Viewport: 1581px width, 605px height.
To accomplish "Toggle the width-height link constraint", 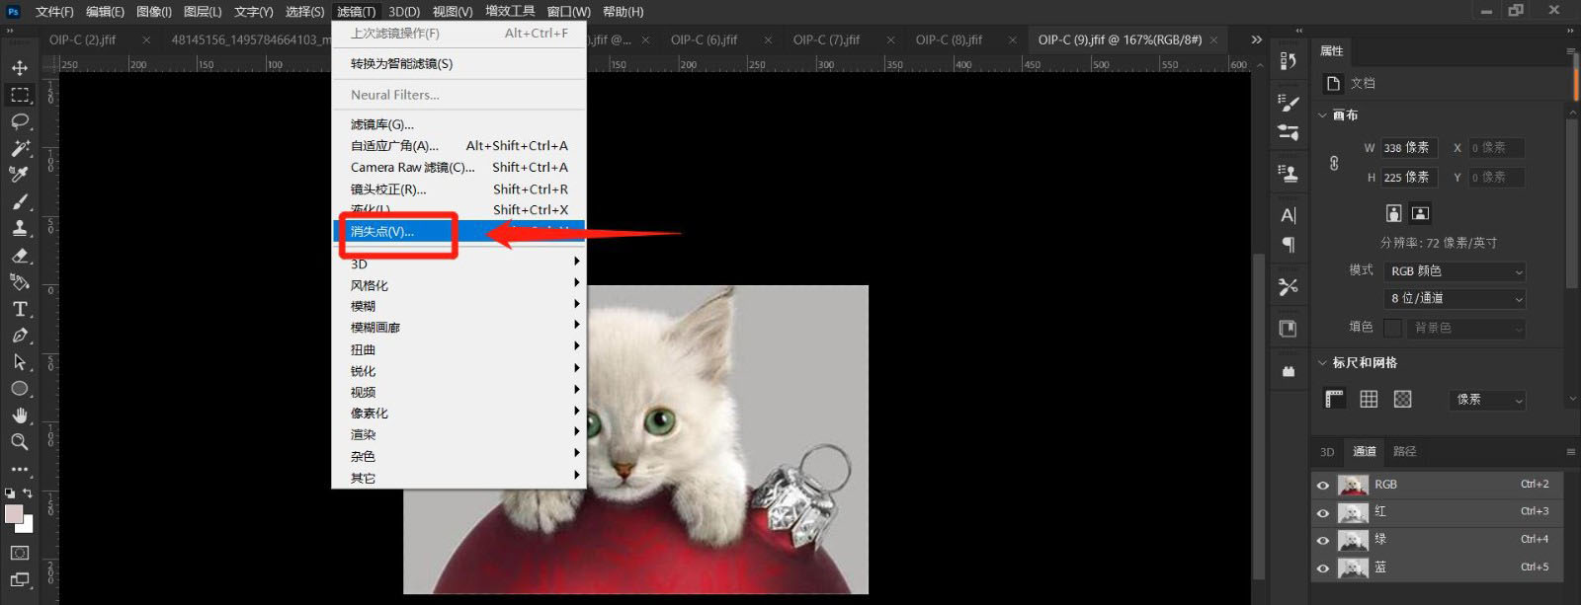I will [x=1334, y=163].
